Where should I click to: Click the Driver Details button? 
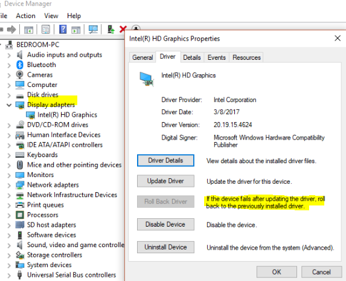(165, 160)
